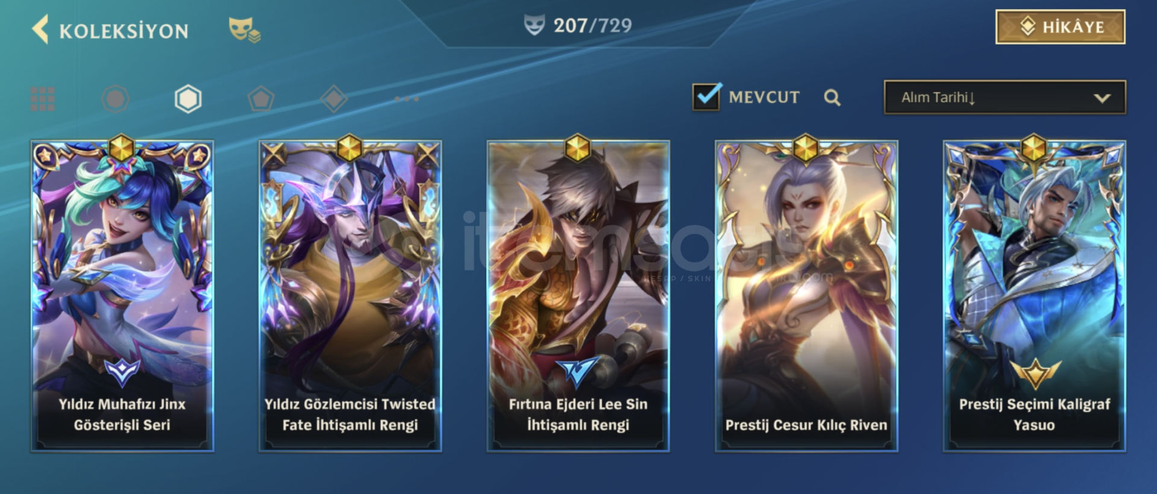The height and width of the screenshot is (494, 1157).
Task: Select Prestij Seçimi Kaligraf Yasuo card
Action: pos(1034,296)
